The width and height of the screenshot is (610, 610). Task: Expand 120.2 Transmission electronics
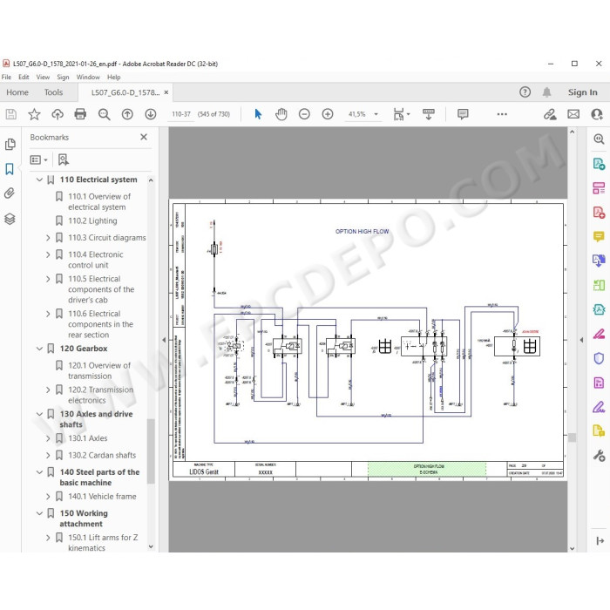pos(48,390)
